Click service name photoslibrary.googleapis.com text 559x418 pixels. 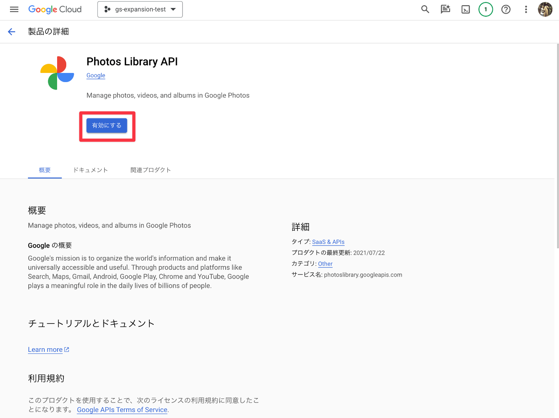[363, 275]
